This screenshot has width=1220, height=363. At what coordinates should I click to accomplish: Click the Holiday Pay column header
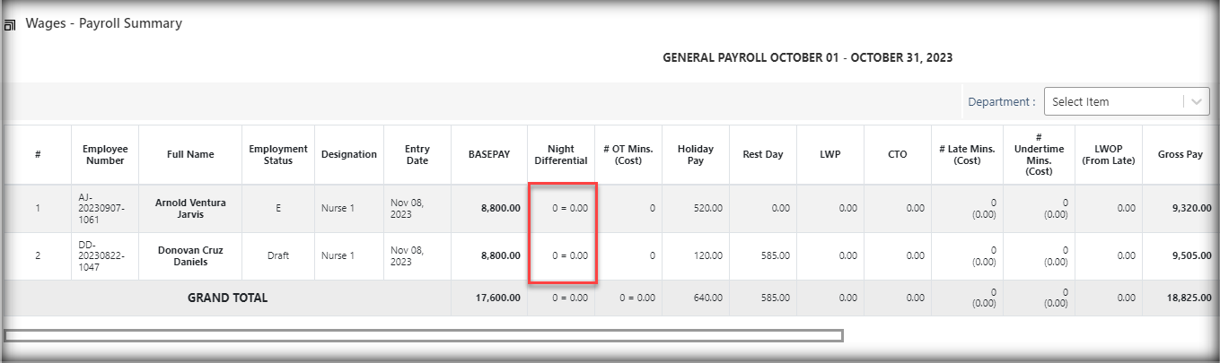[696, 154]
